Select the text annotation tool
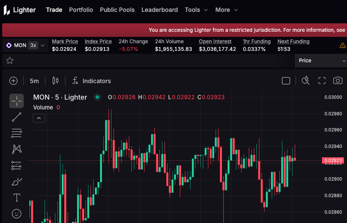 pos(17,198)
